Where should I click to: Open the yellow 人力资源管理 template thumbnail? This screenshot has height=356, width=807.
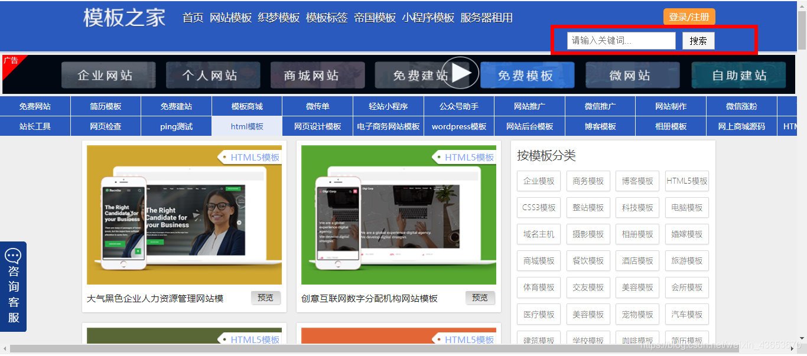pyautogui.click(x=184, y=215)
